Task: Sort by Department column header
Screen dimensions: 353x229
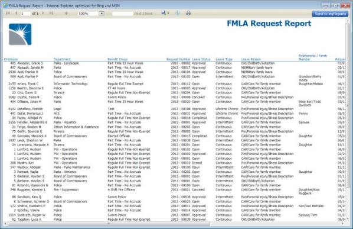Action: 62,59
